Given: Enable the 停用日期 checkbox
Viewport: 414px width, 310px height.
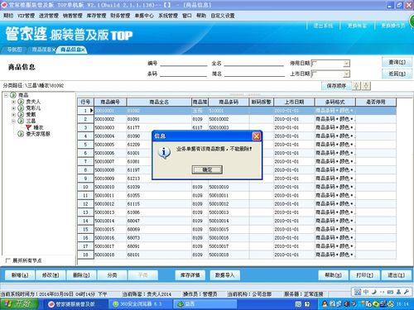Looking at the screenshot, I should click(314, 63).
